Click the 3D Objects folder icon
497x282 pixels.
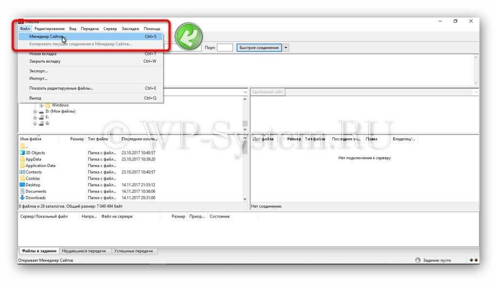tap(22, 153)
